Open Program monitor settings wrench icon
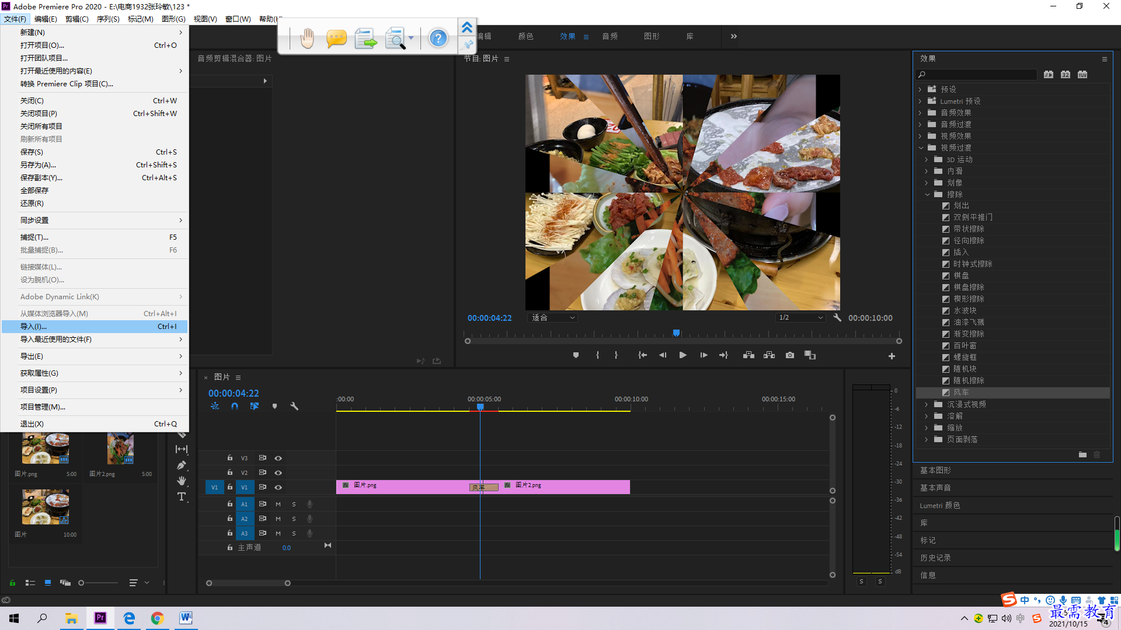Screen dimensions: 1121x630 837,318
